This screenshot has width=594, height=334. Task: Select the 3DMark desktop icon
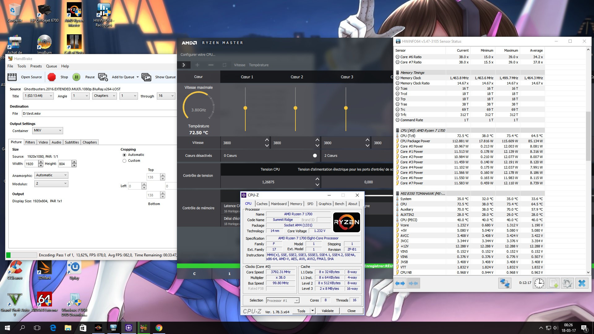tap(45, 270)
